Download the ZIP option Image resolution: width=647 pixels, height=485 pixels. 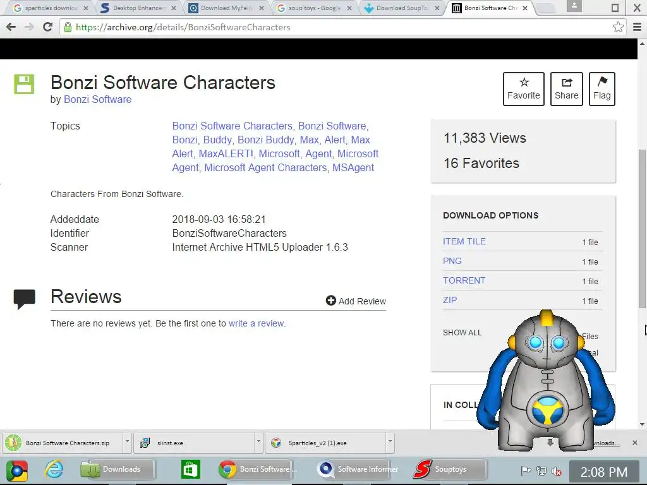tap(450, 300)
